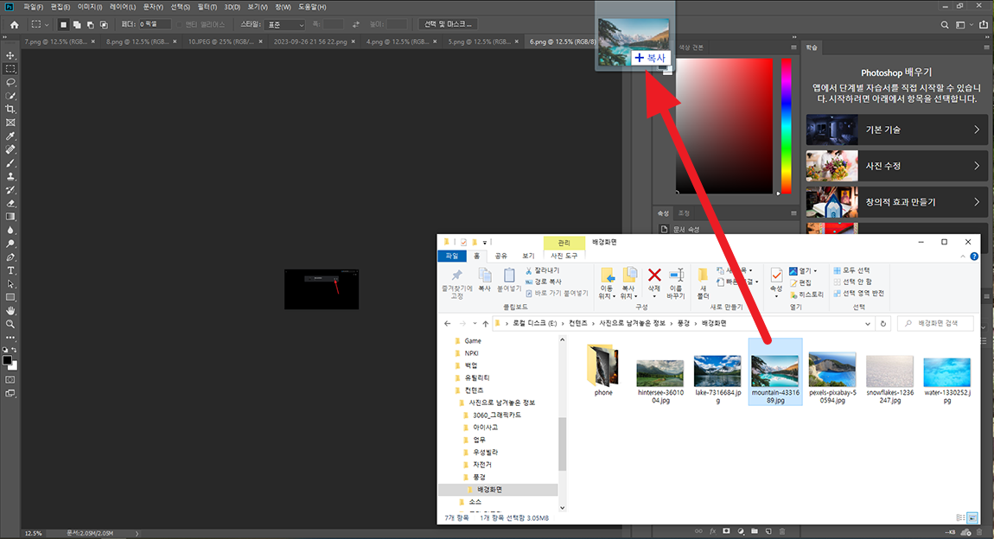Pick a color in the red color field
Screen dimensions: 994x539
[x=724, y=126]
